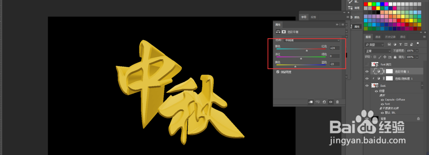The width and height of the screenshot is (429, 155).
Task: Filter layers by smart object icon
Action: [x=411, y=44]
